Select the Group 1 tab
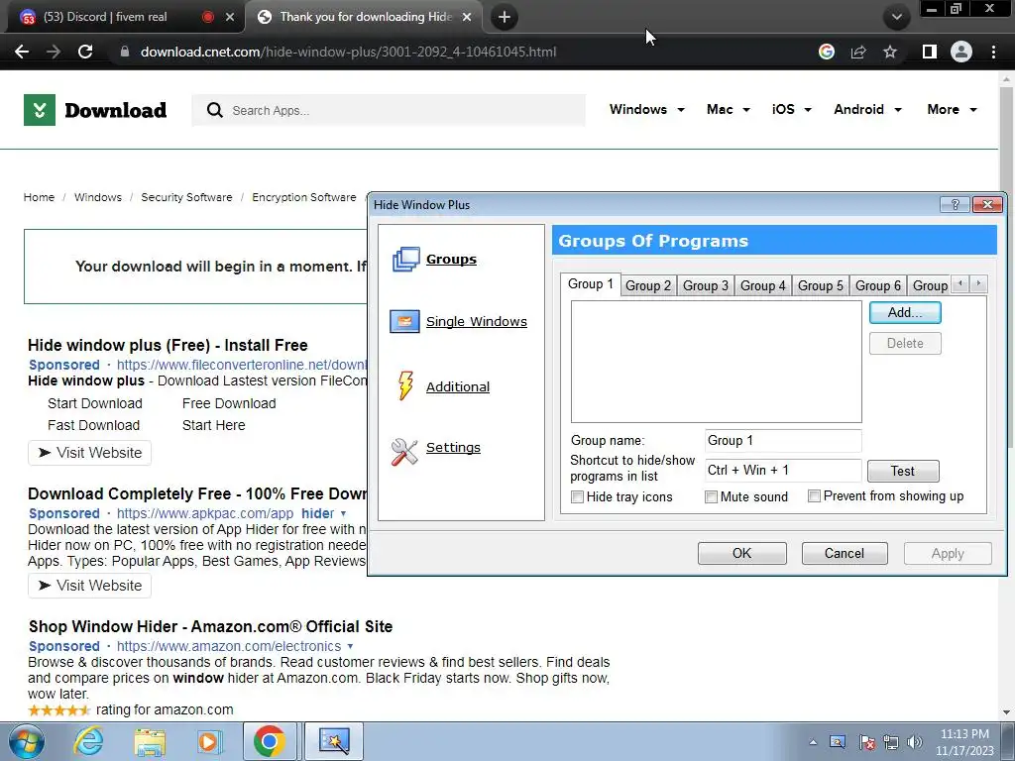 [x=591, y=284]
